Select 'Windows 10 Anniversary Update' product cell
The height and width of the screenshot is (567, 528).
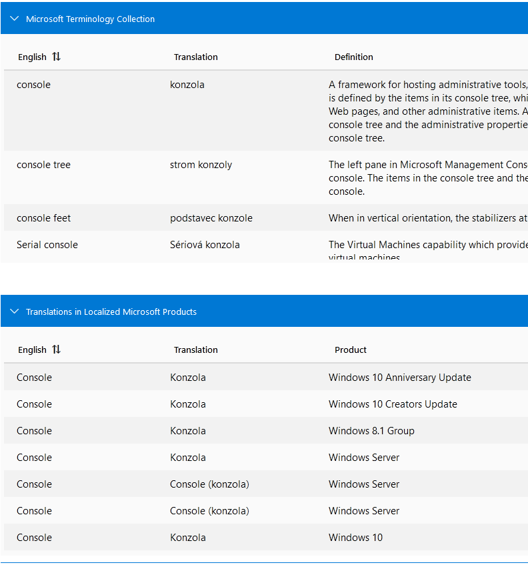click(400, 378)
